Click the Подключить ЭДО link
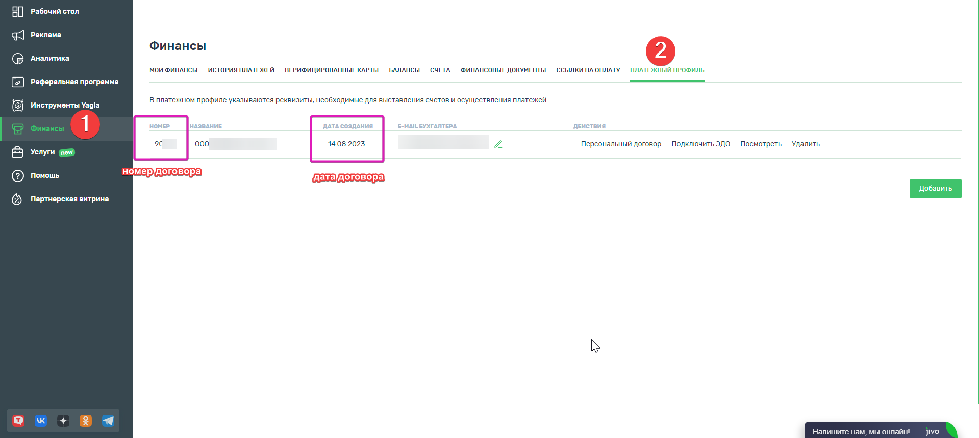Image resolution: width=979 pixels, height=438 pixels. (x=701, y=144)
